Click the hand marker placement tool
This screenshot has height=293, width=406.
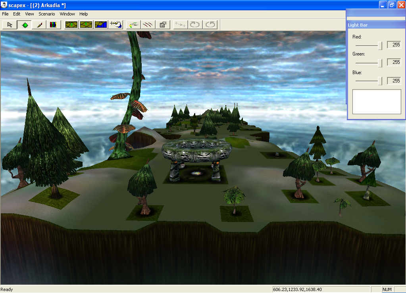115,25
